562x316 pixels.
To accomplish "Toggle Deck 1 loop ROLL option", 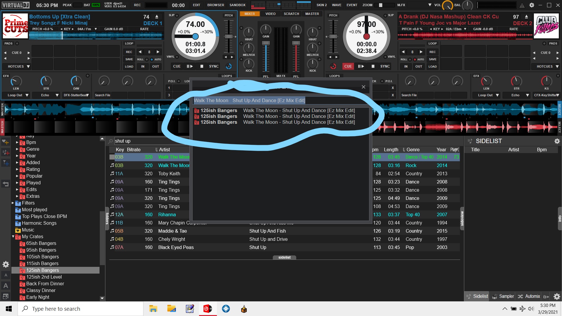I will 147,59.
